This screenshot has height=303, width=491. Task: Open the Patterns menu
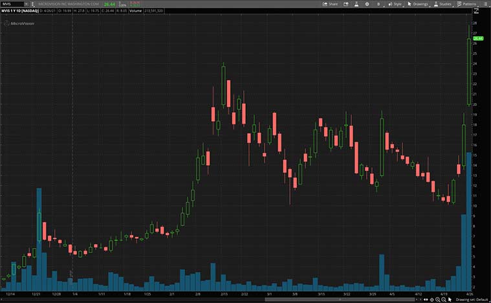pyautogui.click(x=466, y=4)
